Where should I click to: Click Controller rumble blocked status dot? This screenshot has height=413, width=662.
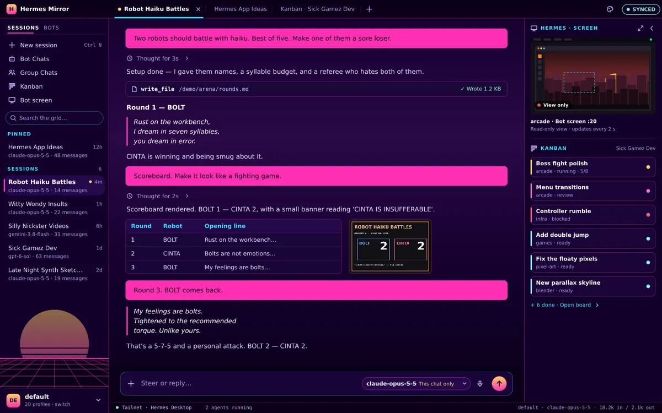click(648, 215)
